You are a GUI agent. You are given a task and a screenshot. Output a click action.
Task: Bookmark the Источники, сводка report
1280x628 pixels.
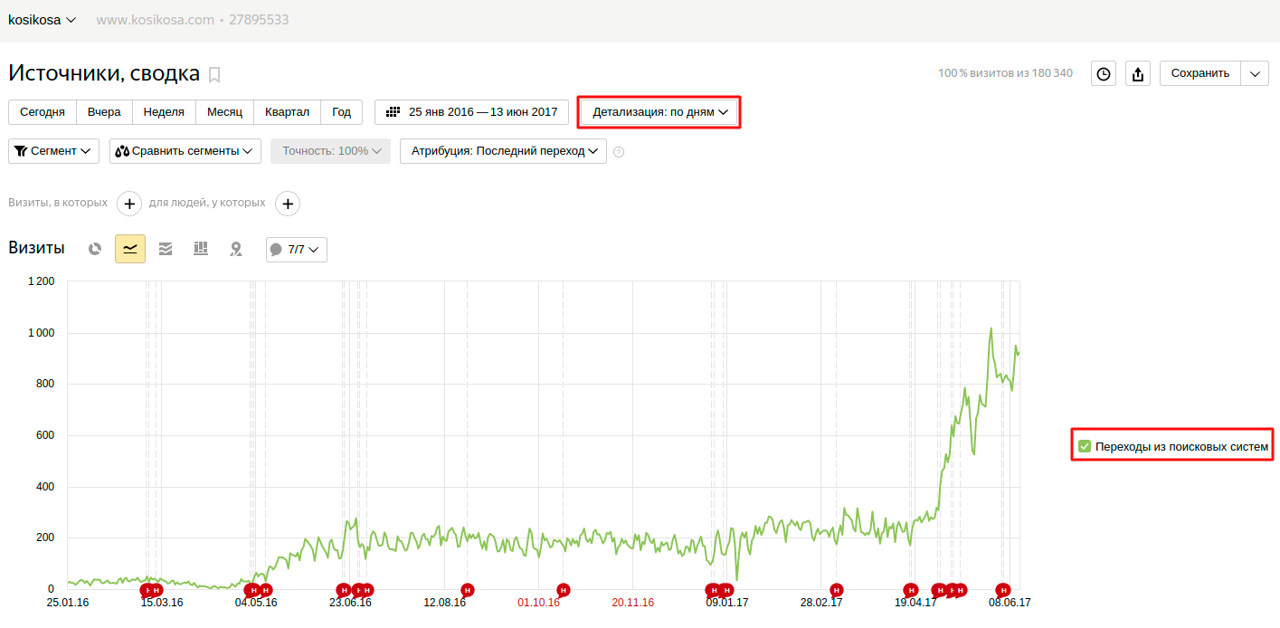click(x=214, y=74)
